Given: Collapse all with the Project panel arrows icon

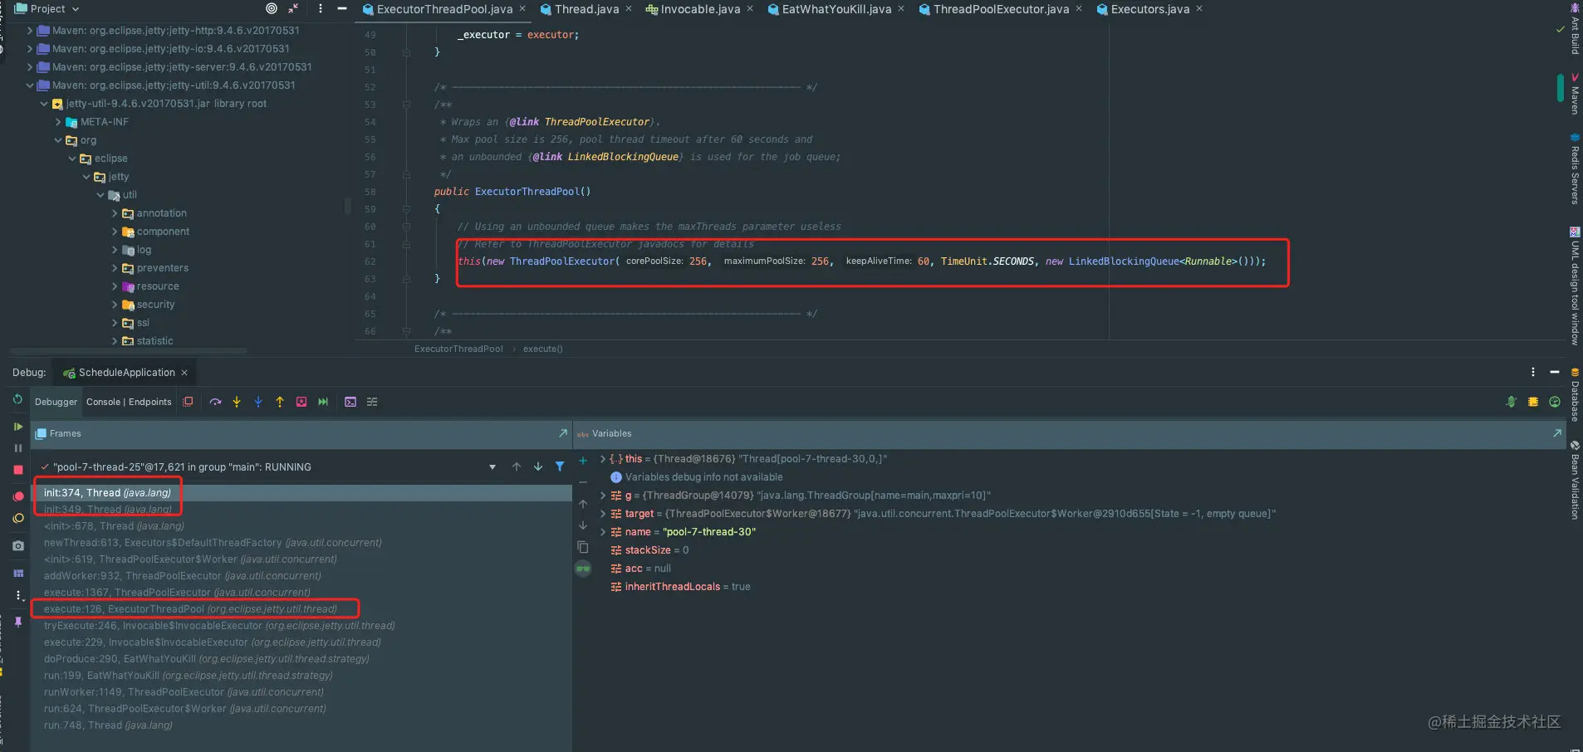Looking at the screenshot, I should pyautogui.click(x=293, y=8).
